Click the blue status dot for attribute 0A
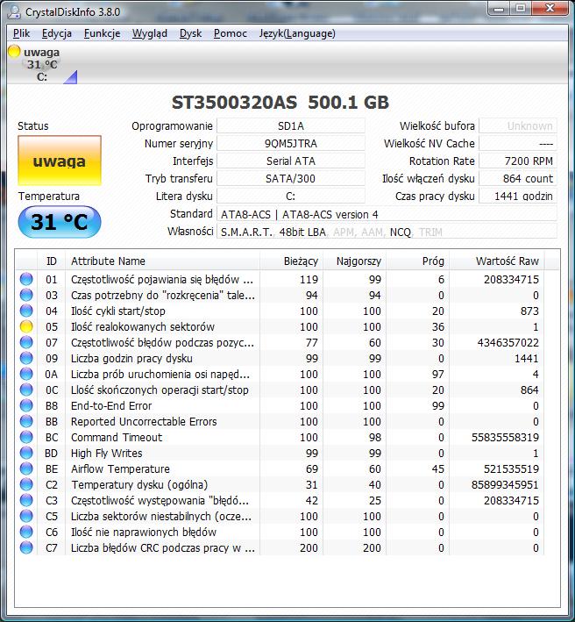This screenshot has height=622, width=575. (26, 374)
